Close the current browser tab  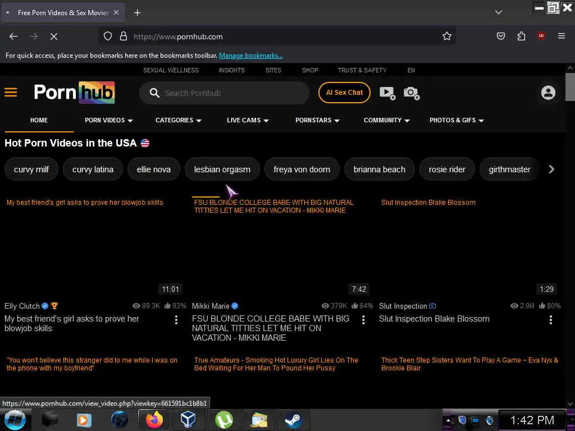click(x=116, y=12)
